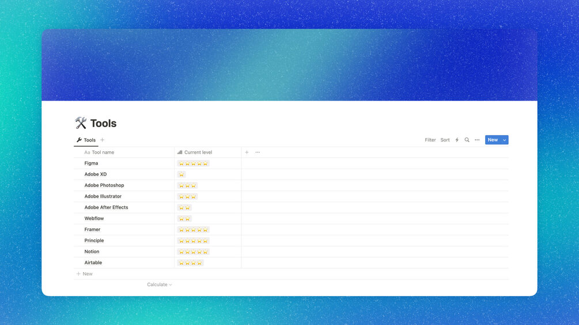Open the Calculate dropdown
Screen dimensions: 579x325
tap(160, 285)
